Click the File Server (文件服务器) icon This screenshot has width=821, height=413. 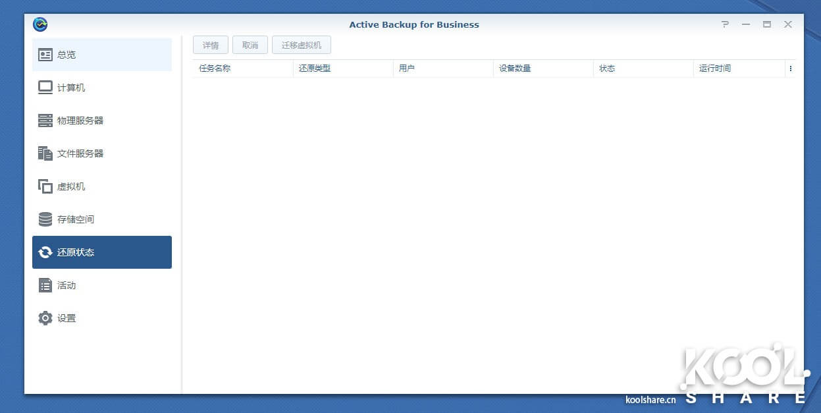click(x=45, y=153)
